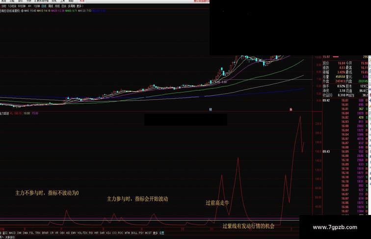This screenshot has width=371, height=239.
Task: Select the ROC indicator tab
Action: coord(120,233)
